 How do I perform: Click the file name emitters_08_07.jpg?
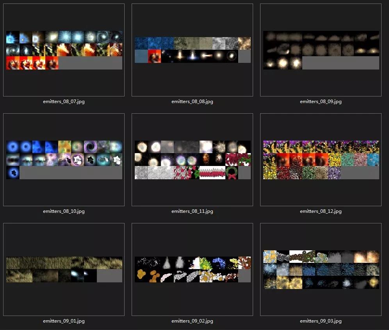(x=64, y=102)
